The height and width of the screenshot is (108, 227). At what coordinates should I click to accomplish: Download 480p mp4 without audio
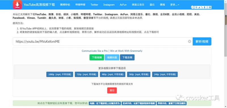click(113, 75)
